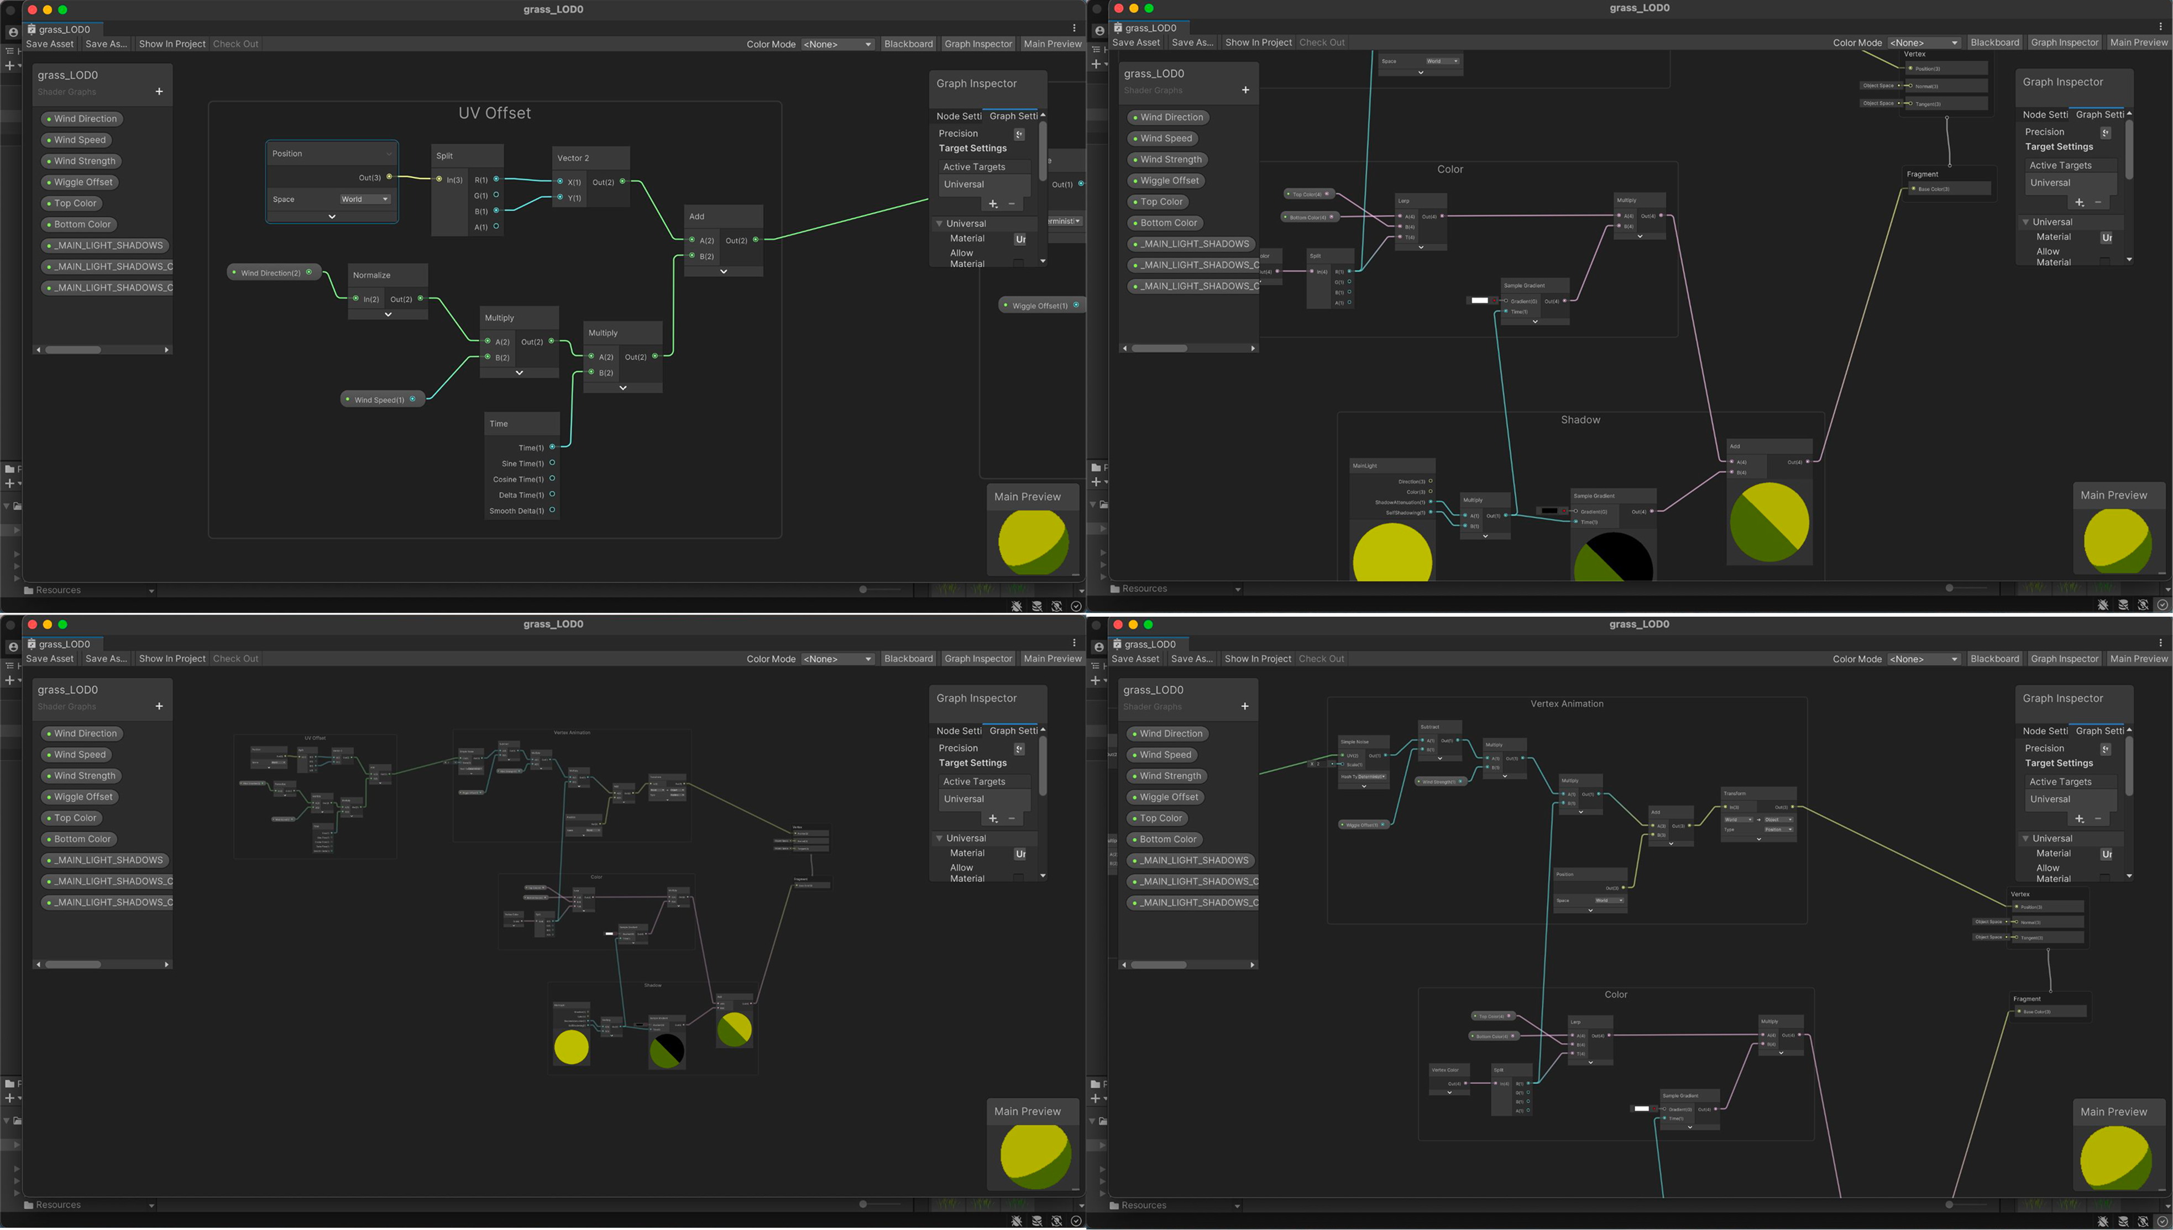Click checkmark status icon below large Vertex Animation window
This screenshot has width=2173, height=1230.
(x=2162, y=1221)
